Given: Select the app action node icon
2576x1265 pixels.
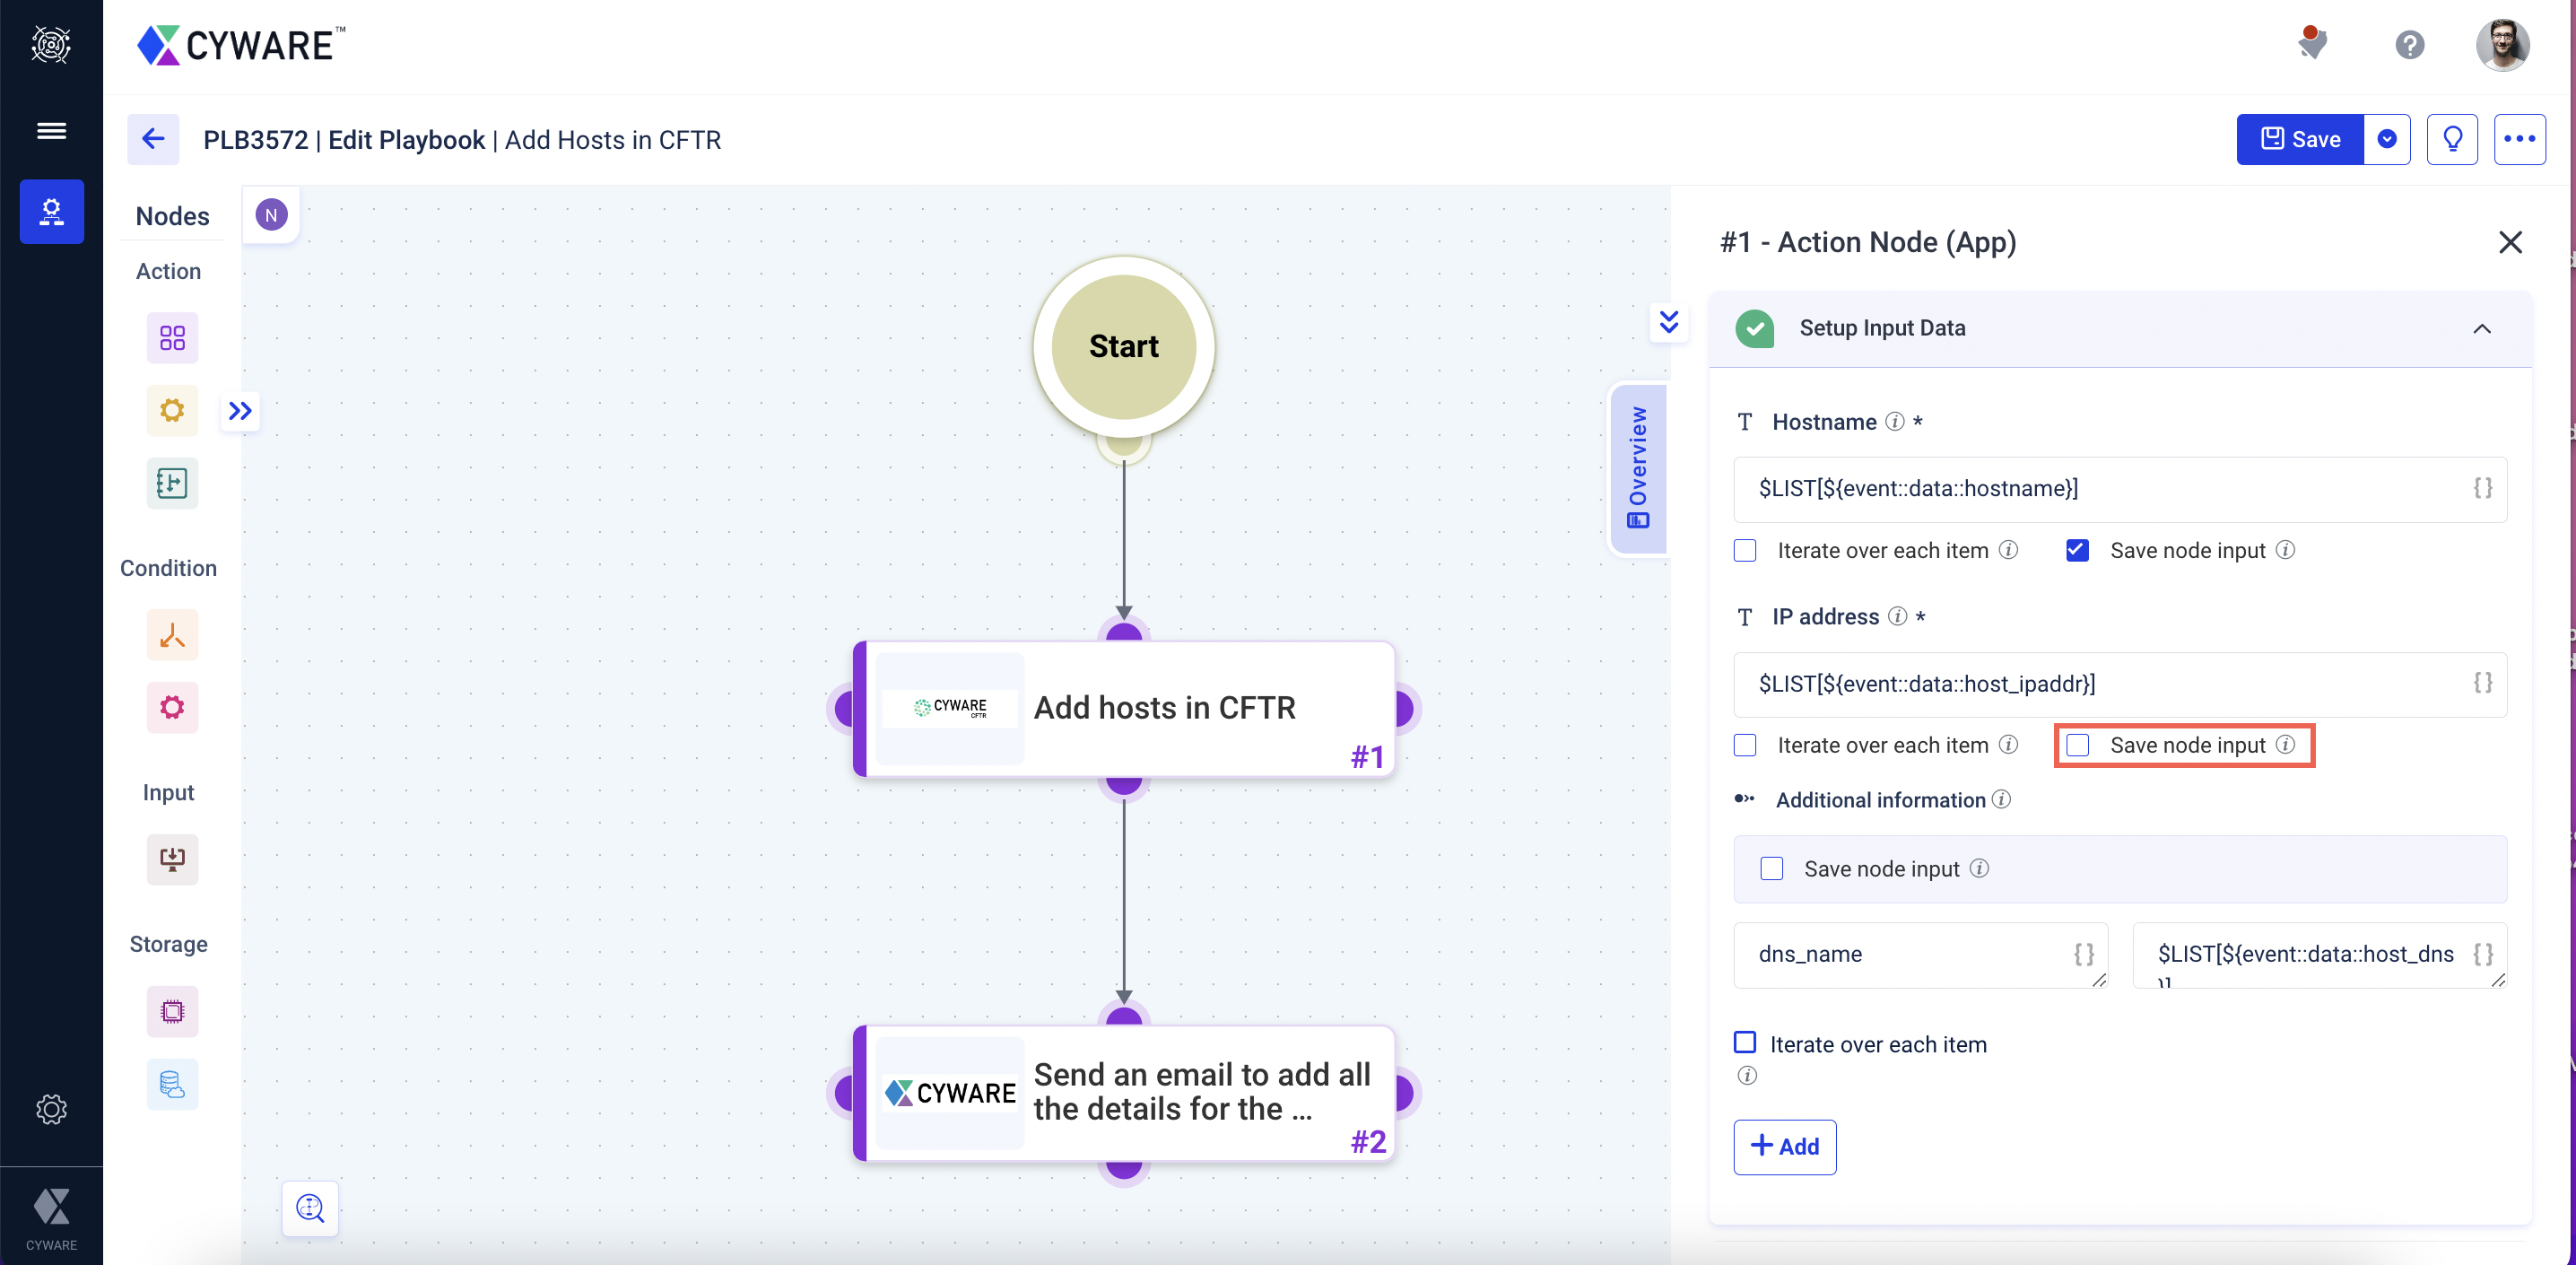Looking at the screenshot, I should [172, 338].
